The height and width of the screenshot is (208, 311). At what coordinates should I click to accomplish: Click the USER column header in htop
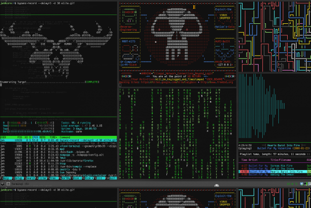pos(4,137)
